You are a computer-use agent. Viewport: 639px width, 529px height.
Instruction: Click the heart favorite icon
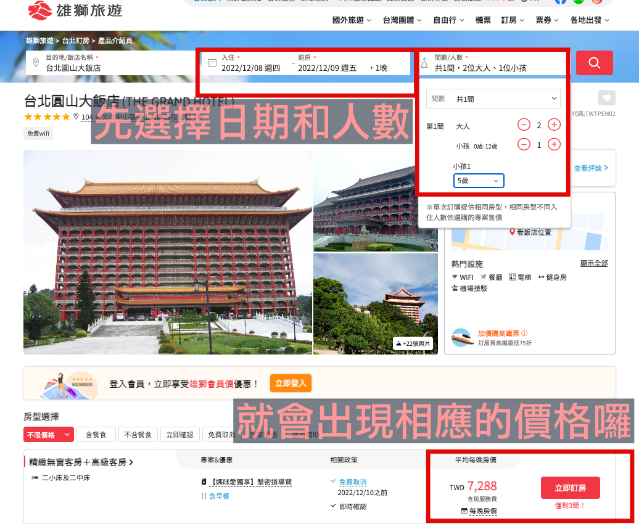606,98
